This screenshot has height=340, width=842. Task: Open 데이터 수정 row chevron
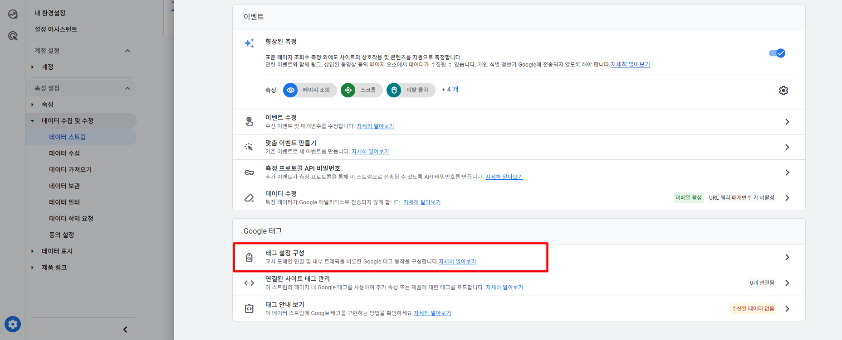787,198
